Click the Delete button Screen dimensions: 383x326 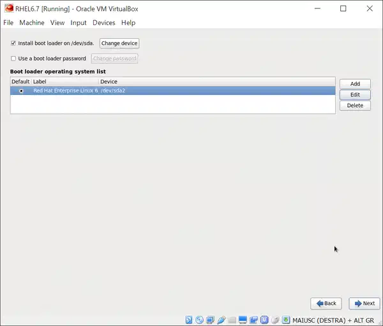click(x=355, y=106)
